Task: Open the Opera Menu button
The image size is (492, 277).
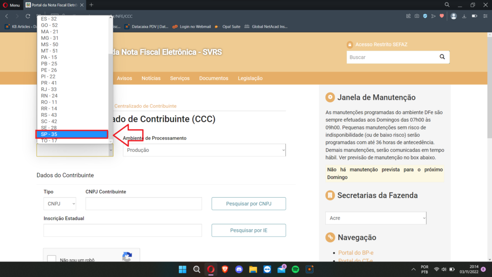Action: tap(11, 5)
